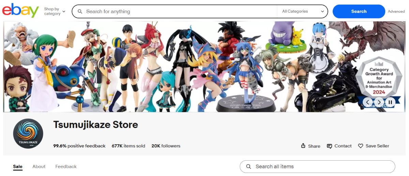Show previous banner slide
The height and width of the screenshot is (176, 409).
[367, 102]
